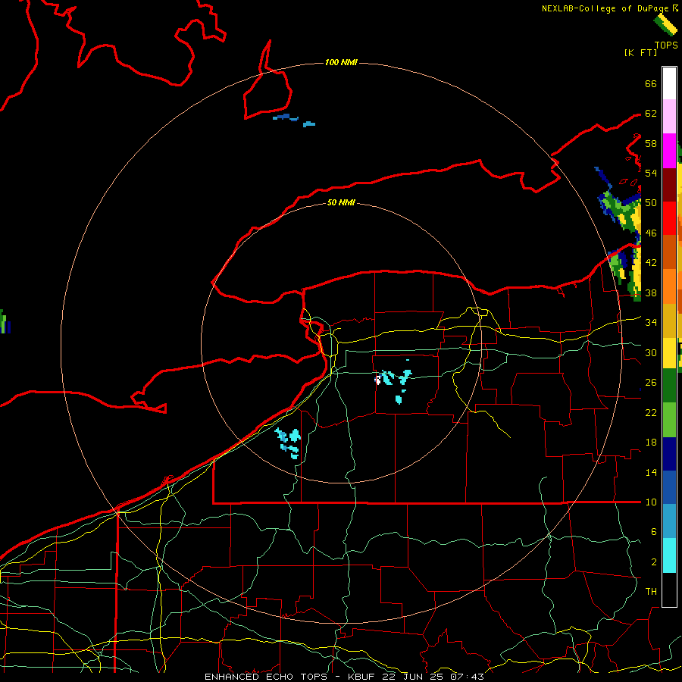Click the 62 value on the legend
The width and height of the screenshot is (682, 682).
click(651, 114)
